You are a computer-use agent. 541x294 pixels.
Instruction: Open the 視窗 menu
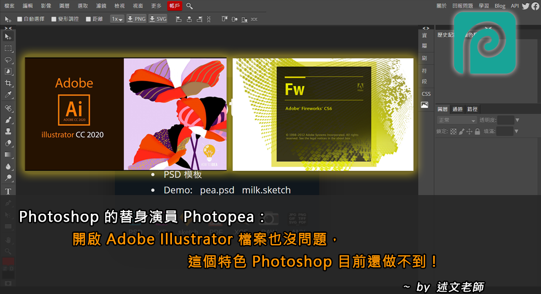coord(138,6)
